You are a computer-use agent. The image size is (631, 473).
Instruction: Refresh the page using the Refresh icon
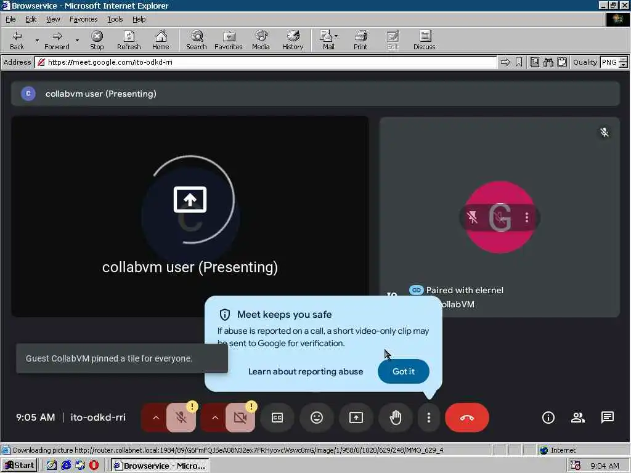(129, 40)
